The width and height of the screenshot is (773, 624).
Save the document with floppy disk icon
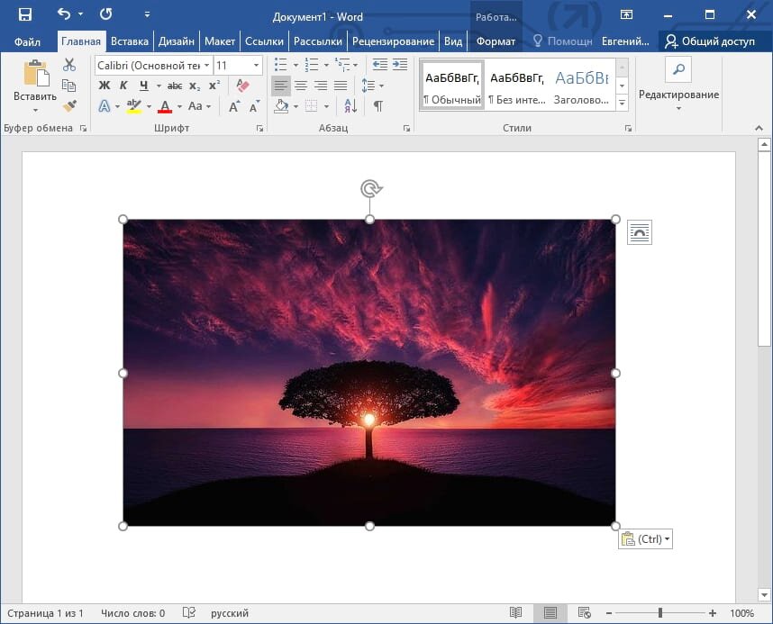tap(25, 14)
